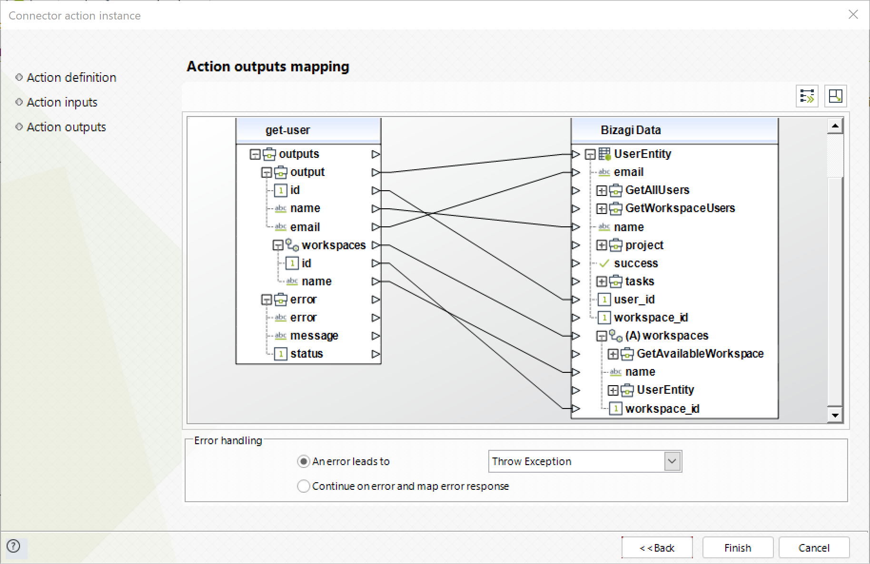Click output connector arrow for status
The width and height of the screenshot is (870, 564).
point(376,354)
